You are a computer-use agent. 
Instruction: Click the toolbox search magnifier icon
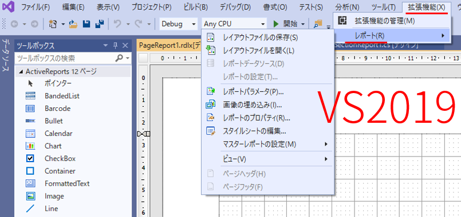[119, 58]
